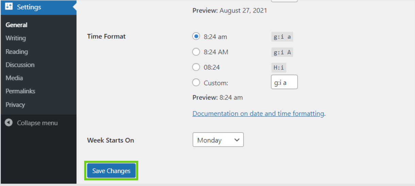415x186 pixels.
Task: Open Privacy settings
Action: point(15,105)
